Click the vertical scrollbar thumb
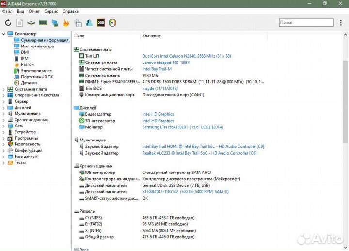The image size is (349, 251). [x=345, y=102]
